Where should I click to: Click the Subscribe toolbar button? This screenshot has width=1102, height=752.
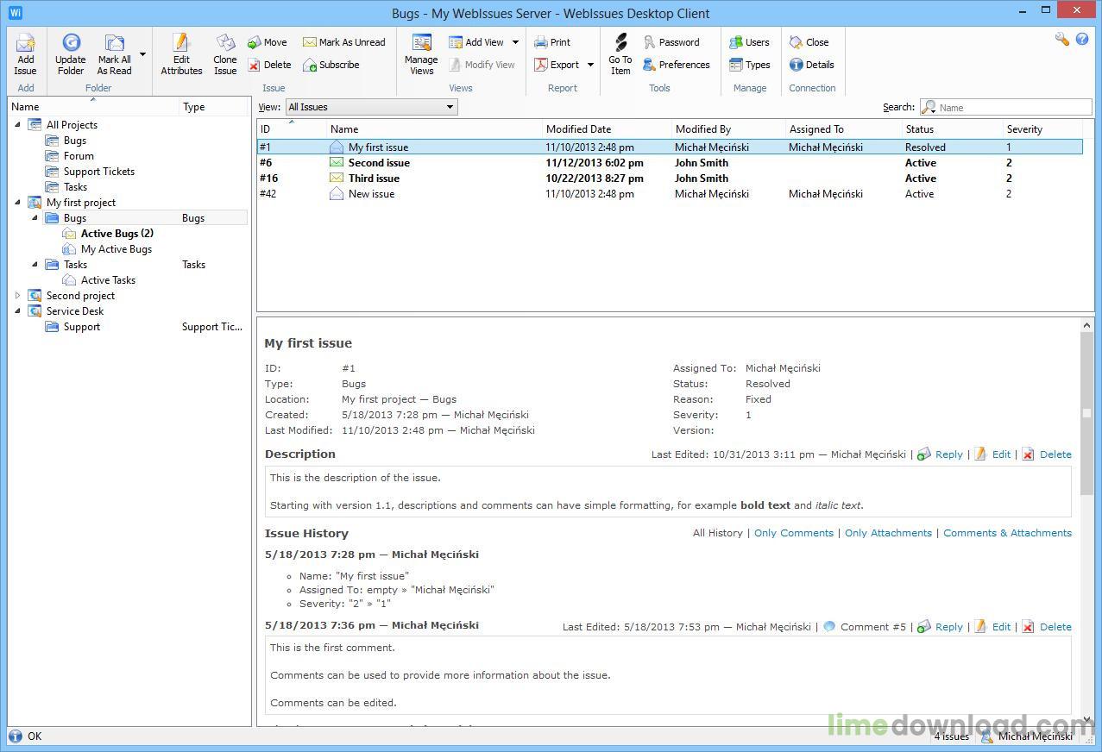pyautogui.click(x=331, y=65)
